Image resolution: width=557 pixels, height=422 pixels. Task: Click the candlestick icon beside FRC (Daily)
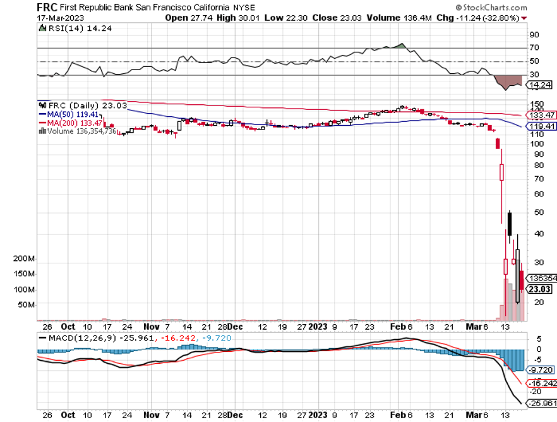coord(42,105)
